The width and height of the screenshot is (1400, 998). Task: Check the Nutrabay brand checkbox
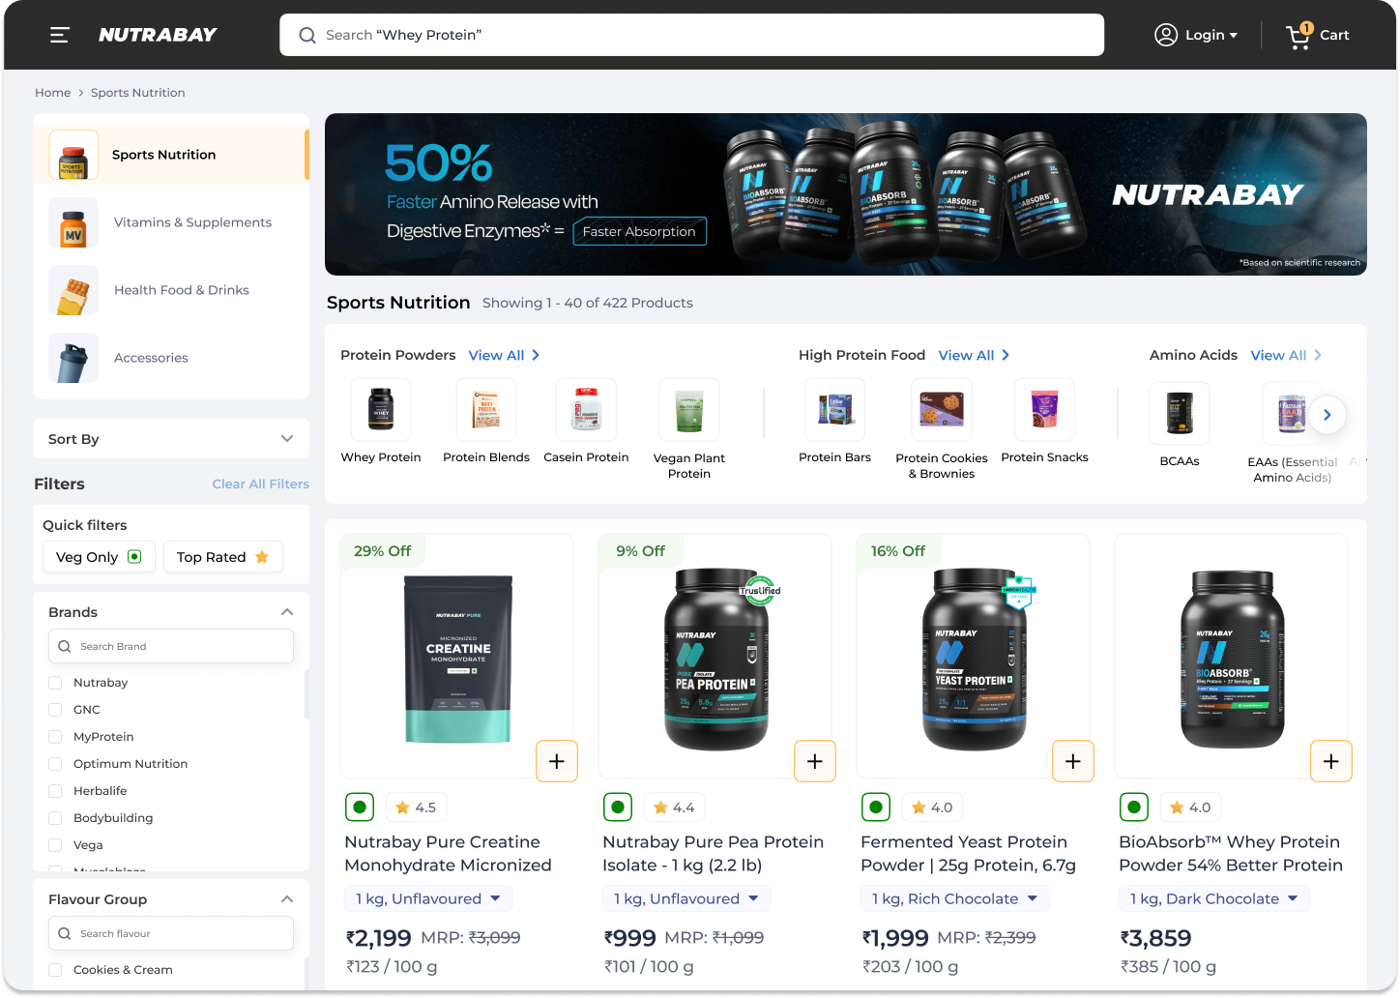(x=55, y=683)
